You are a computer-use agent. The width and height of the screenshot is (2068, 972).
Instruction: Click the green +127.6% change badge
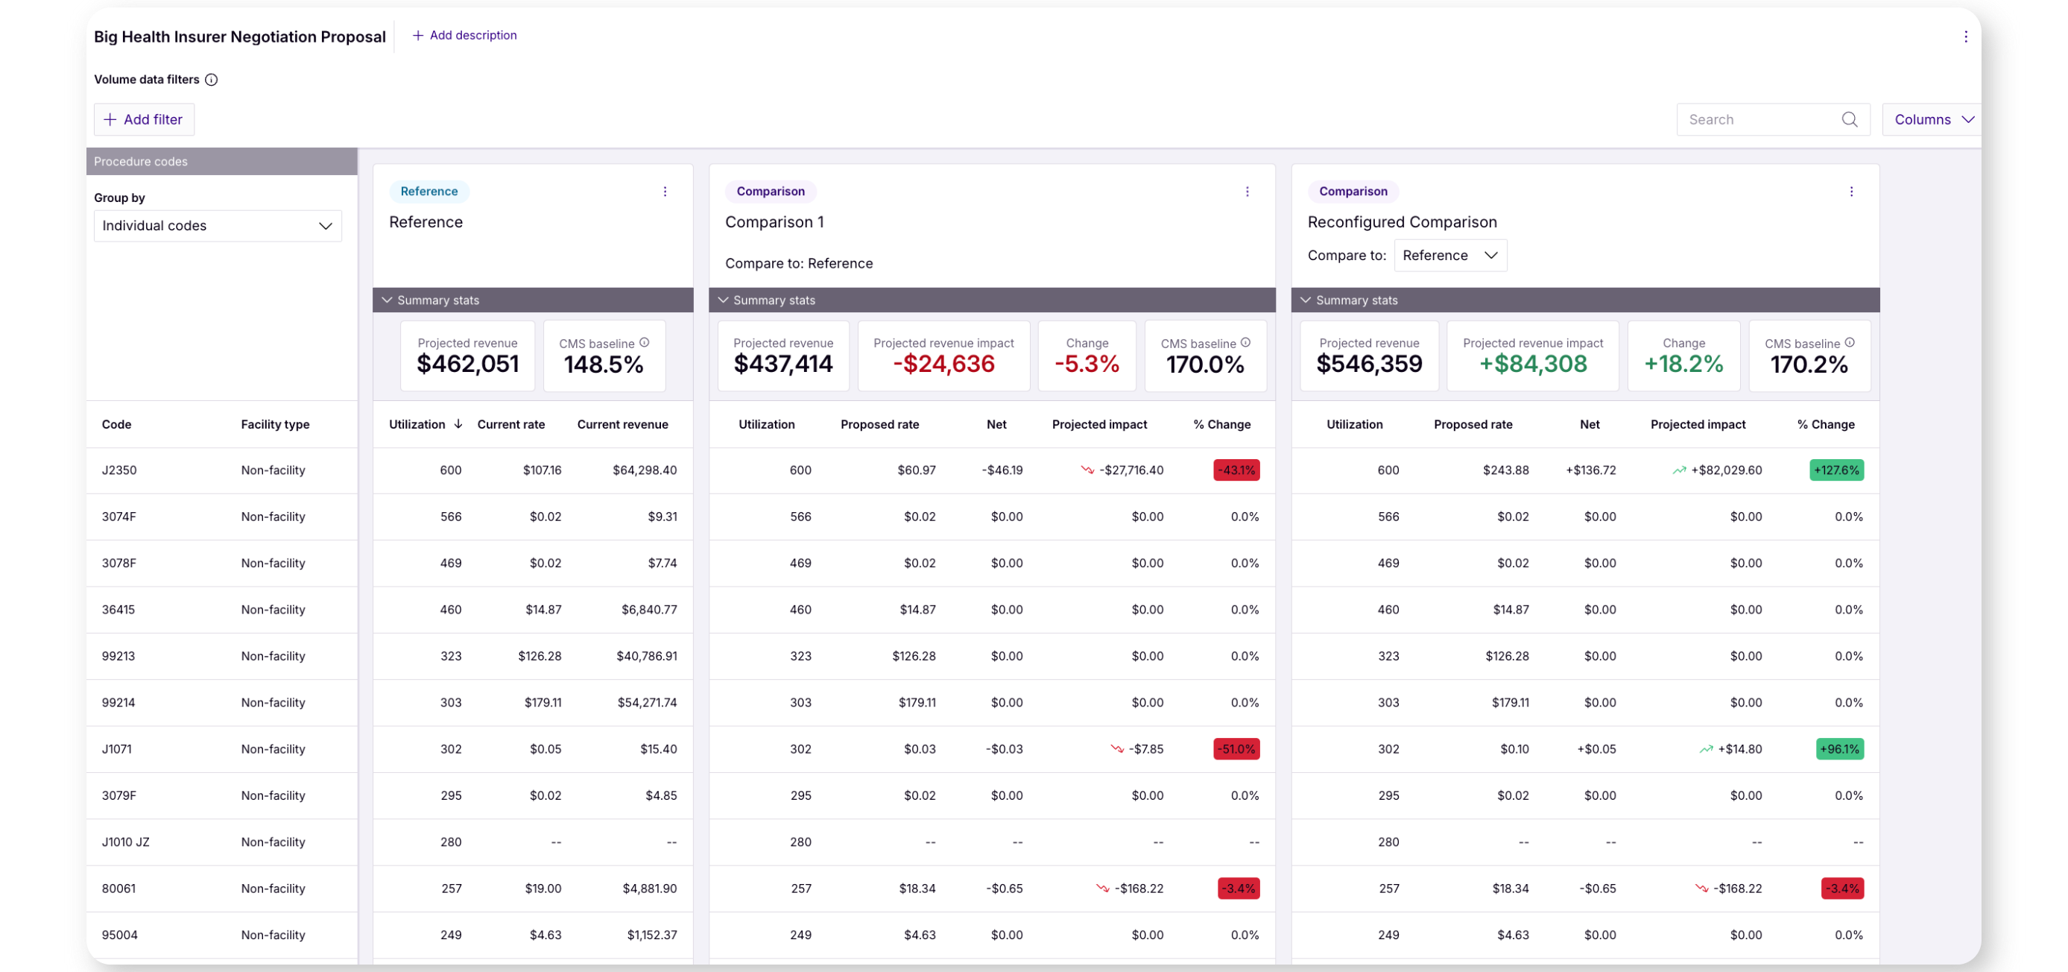point(1836,470)
